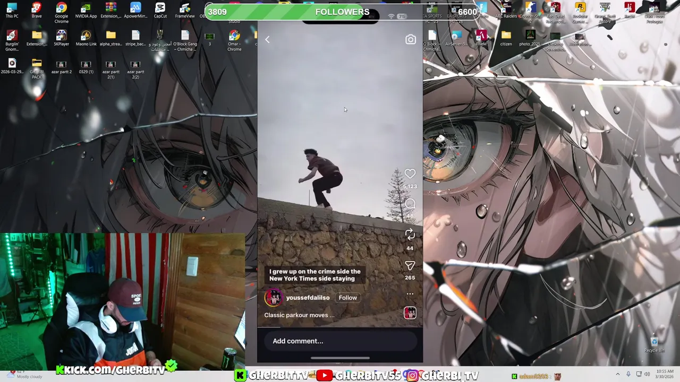680x382 pixels.
Task: Launch Brave browser shortcut
Action: pyautogui.click(x=37, y=10)
